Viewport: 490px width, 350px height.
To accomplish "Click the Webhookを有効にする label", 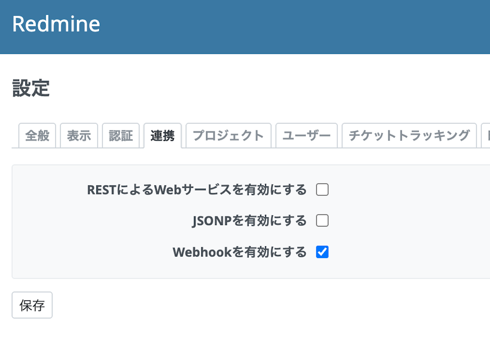I will click(x=240, y=252).
